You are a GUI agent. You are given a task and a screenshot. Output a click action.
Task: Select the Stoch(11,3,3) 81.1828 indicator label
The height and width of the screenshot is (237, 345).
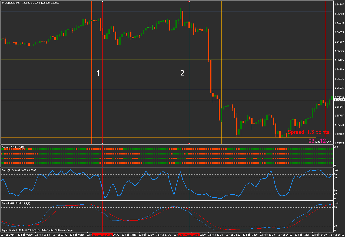[18, 170]
